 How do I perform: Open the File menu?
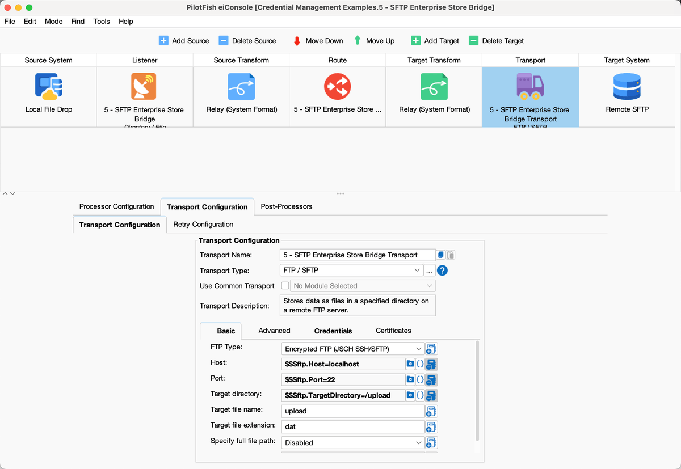point(10,22)
